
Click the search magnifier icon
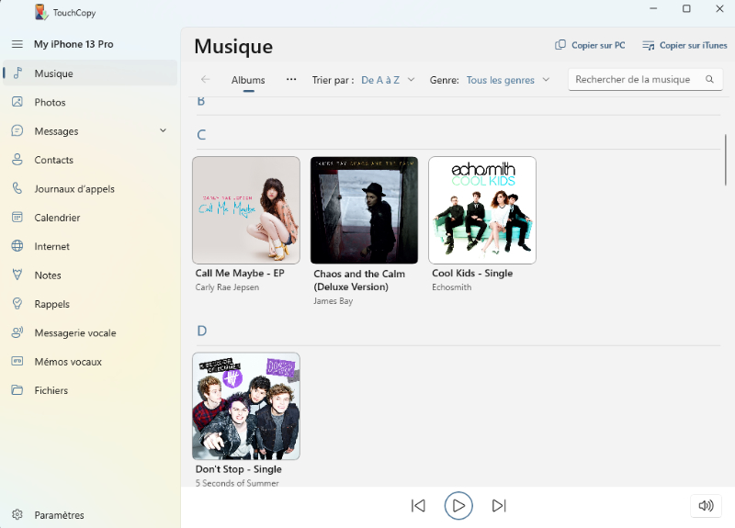click(709, 79)
